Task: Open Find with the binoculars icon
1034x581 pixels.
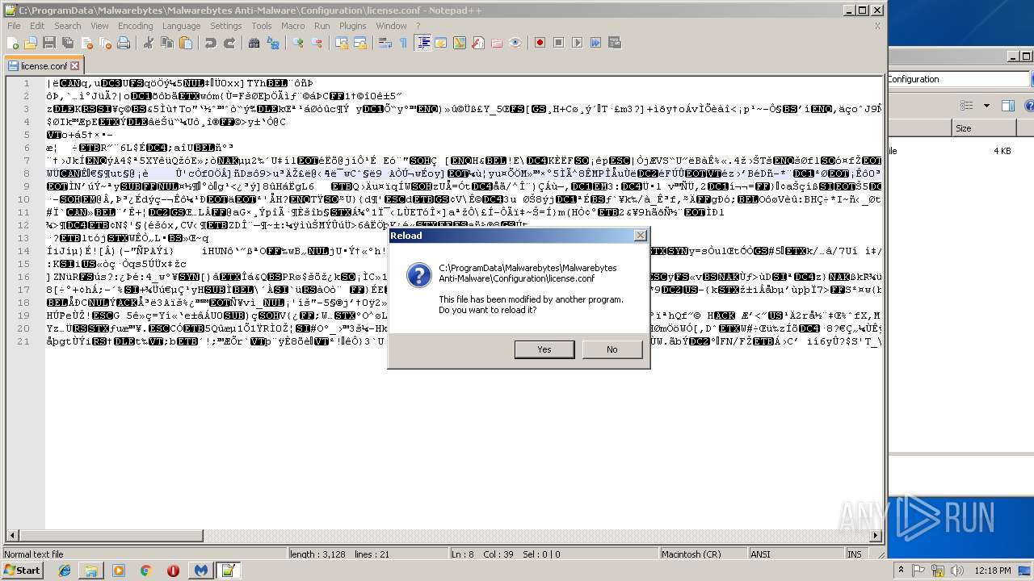Action: point(254,43)
